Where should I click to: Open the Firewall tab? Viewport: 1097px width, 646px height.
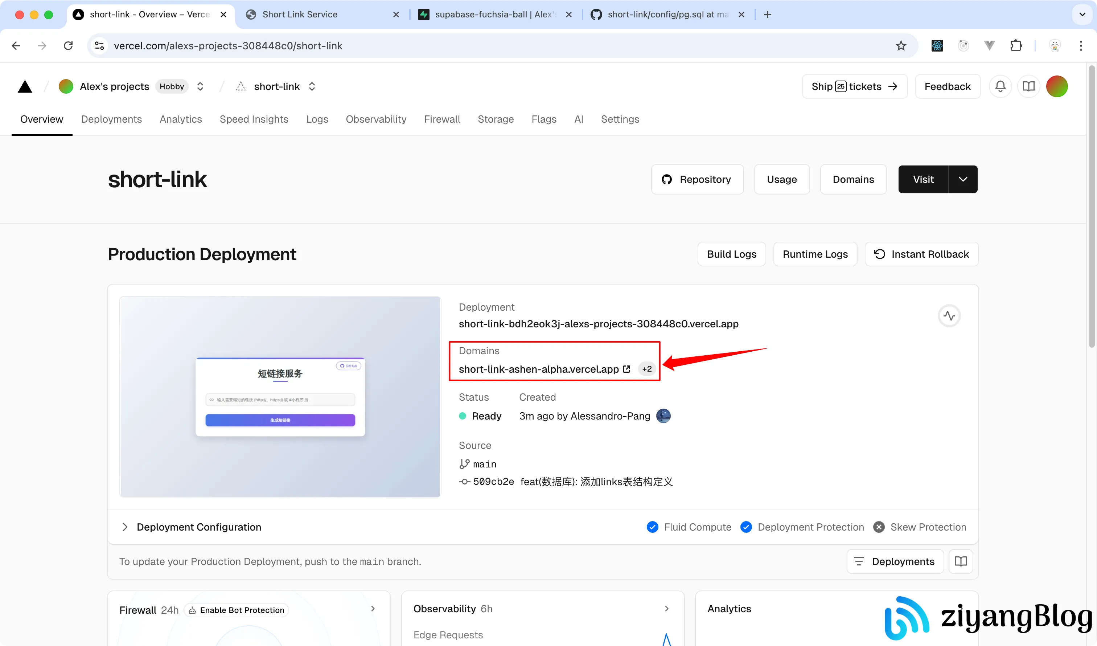[442, 119]
